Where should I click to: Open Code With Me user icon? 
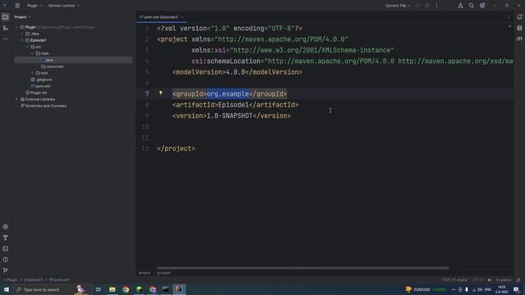click(x=460, y=6)
